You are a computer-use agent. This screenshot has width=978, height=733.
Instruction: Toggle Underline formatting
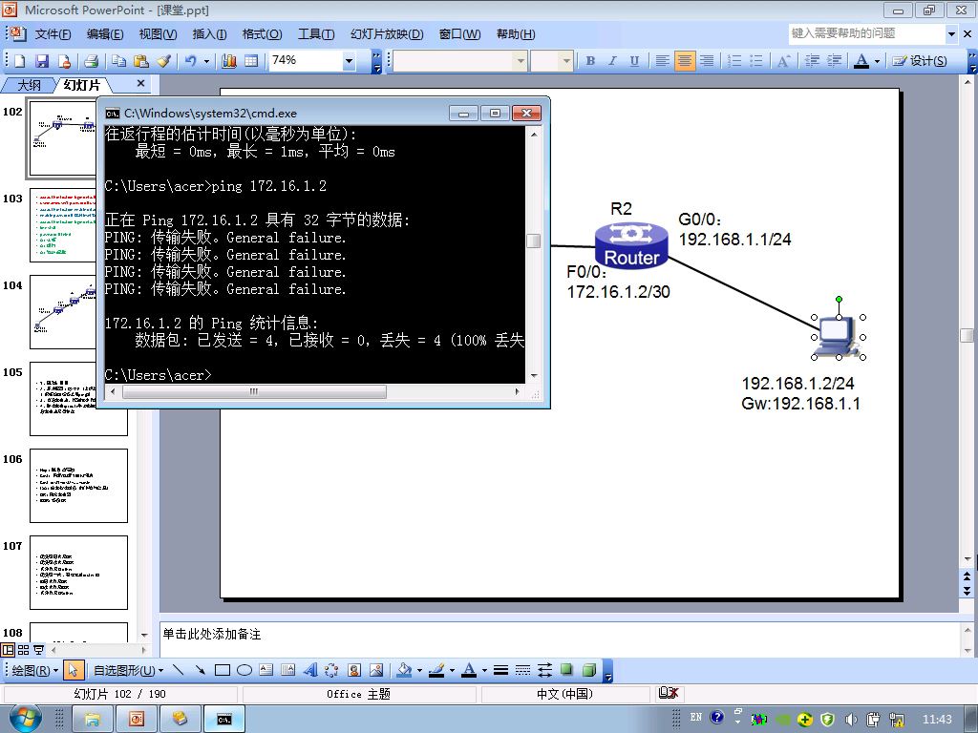[x=634, y=60]
